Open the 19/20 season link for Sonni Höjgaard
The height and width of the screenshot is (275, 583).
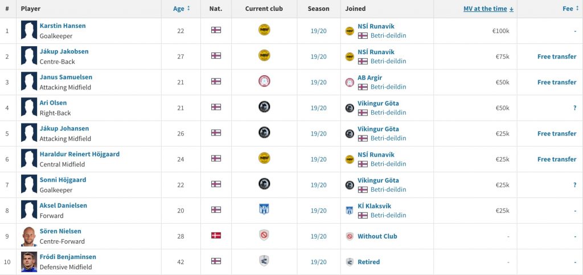(319, 185)
